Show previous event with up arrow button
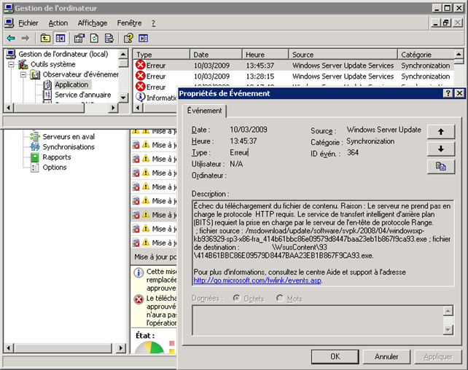The image size is (468, 370). tap(441, 132)
